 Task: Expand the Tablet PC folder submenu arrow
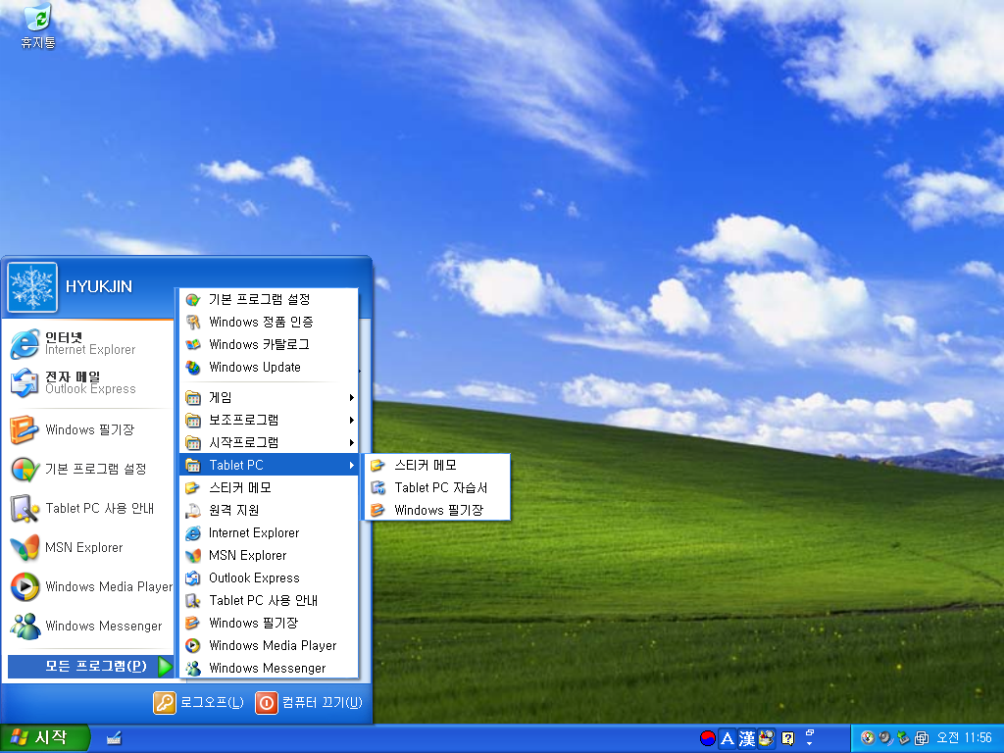tap(352, 466)
